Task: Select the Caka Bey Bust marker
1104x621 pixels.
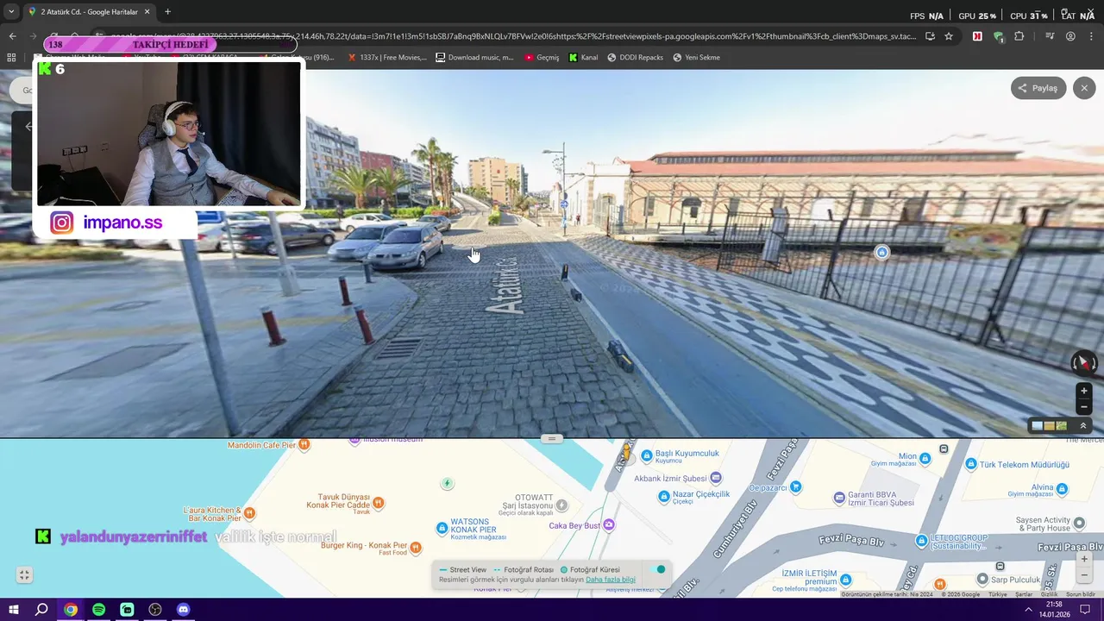Action: (x=609, y=525)
